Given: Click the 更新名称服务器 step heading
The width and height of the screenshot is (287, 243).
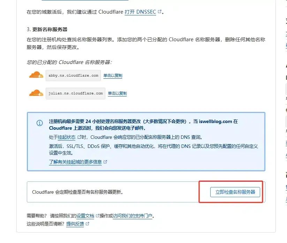Looking at the screenshot, I should [50, 29].
